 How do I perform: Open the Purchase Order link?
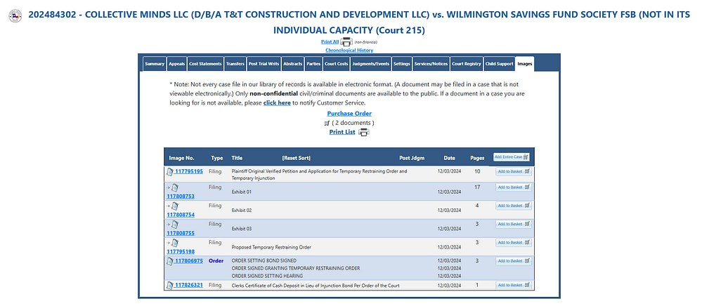[x=349, y=114]
